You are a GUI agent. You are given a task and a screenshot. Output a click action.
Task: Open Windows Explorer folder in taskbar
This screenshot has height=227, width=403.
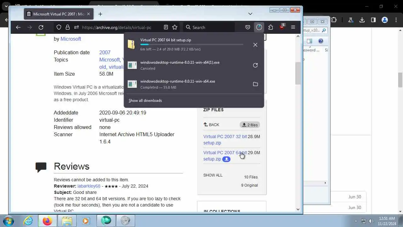coord(67,221)
